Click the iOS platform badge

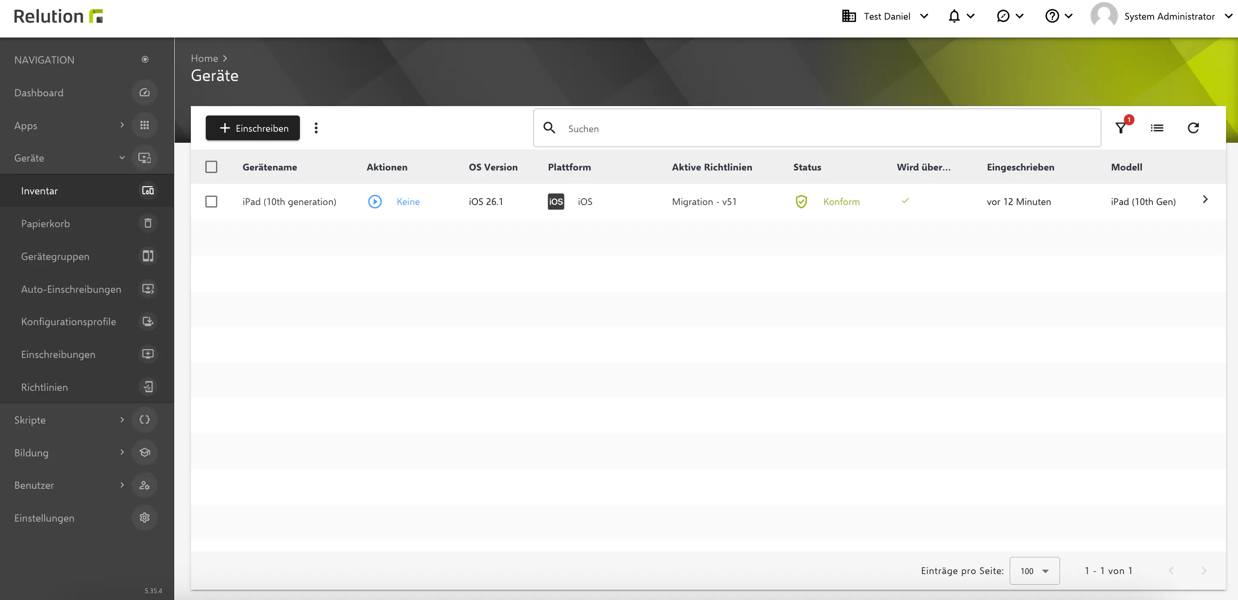click(x=556, y=202)
